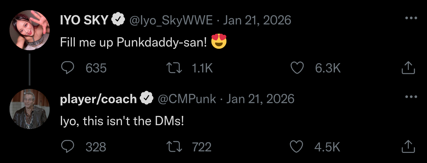This screenshot has width=427, height=163.
Task: Reply to IYO SKY's tweet
Action: [67, 69]
